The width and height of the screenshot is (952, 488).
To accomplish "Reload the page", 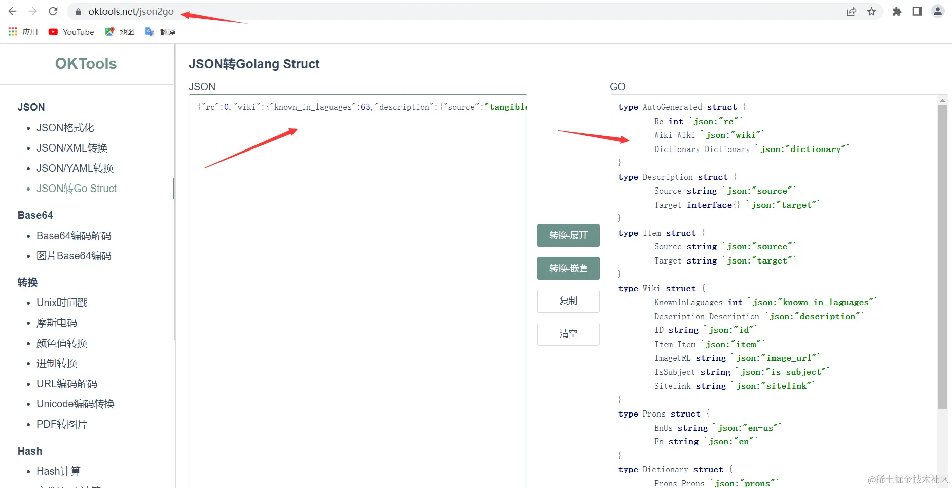I will pyautogui.click(x=53, y=11).
